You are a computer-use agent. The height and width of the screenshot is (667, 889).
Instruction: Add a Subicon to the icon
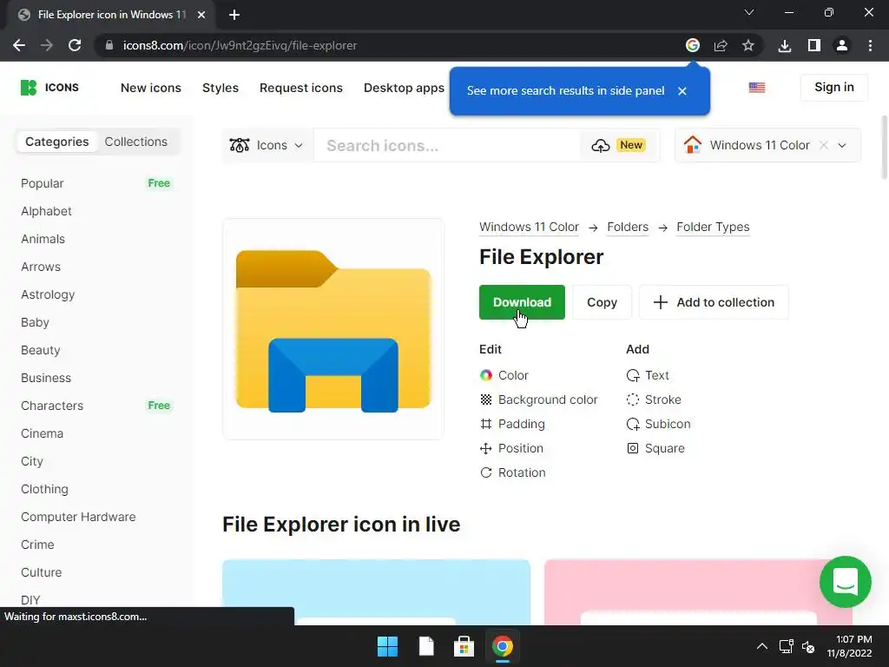(658, 424)
